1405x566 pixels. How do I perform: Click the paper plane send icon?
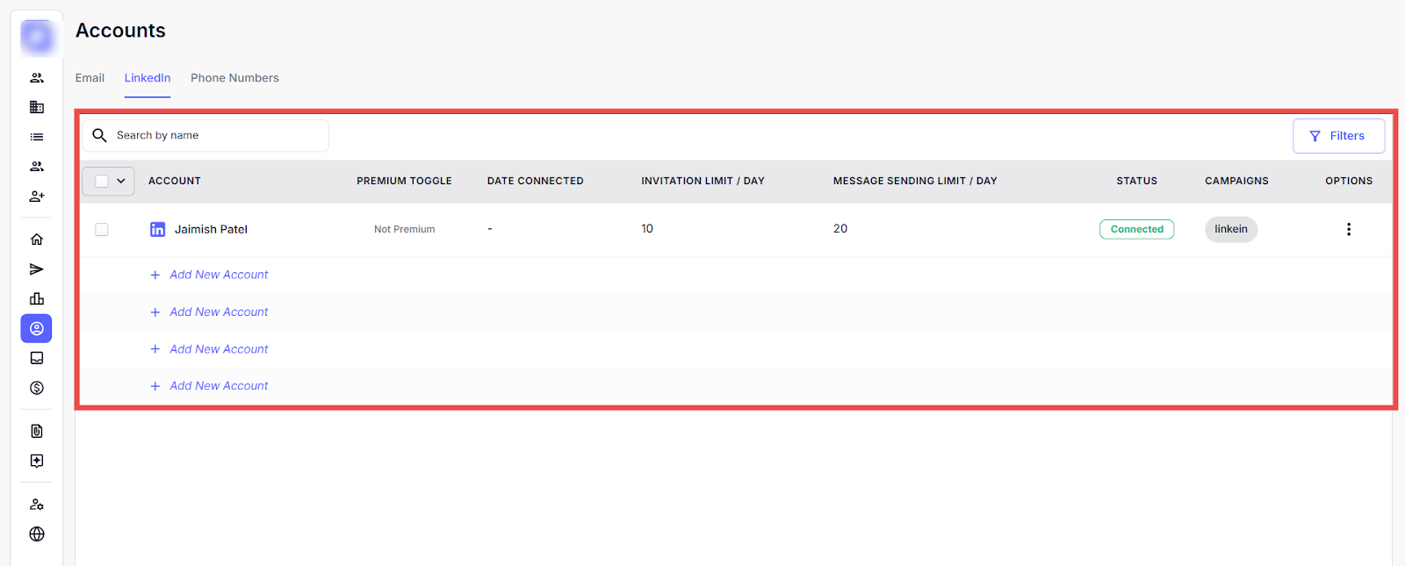(x=37, y=269)
